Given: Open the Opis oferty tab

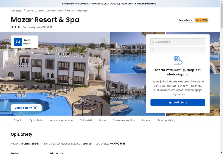Looking at the screenshot, I should pyautogui.click(x=36, y=121).
